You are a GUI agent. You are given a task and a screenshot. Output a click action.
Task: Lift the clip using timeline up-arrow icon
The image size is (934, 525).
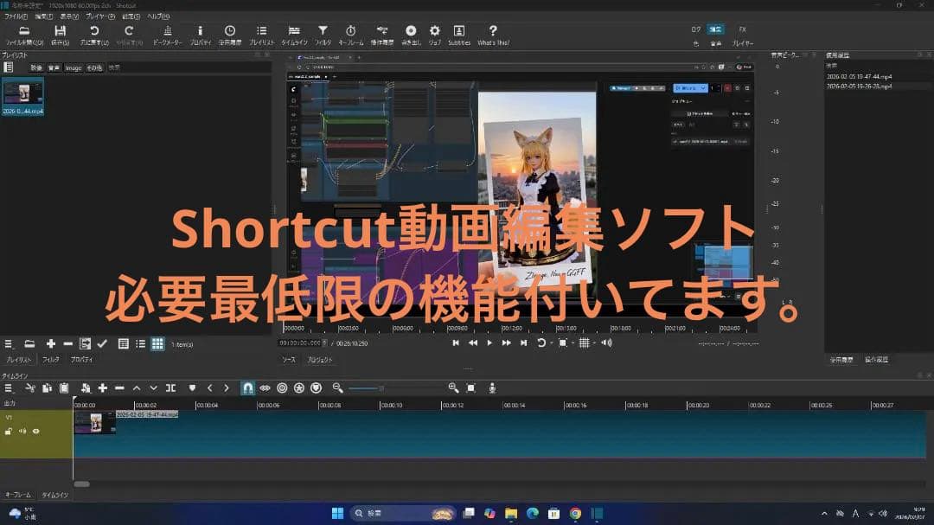pos(137,388)
